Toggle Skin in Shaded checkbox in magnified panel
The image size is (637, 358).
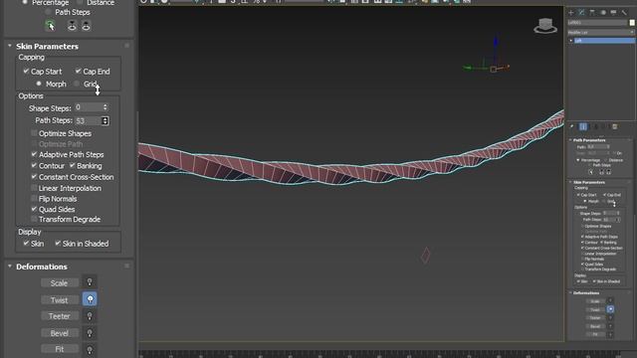tap(58, 243)
